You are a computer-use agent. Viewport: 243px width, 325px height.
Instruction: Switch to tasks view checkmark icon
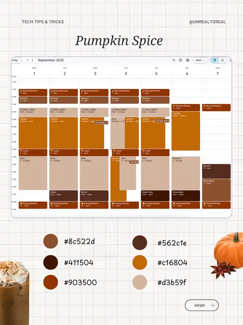(x=222, y=60)
